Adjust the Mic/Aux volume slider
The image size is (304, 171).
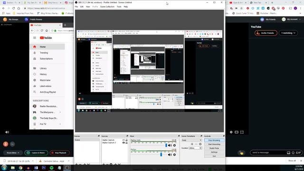pos(161,154)
